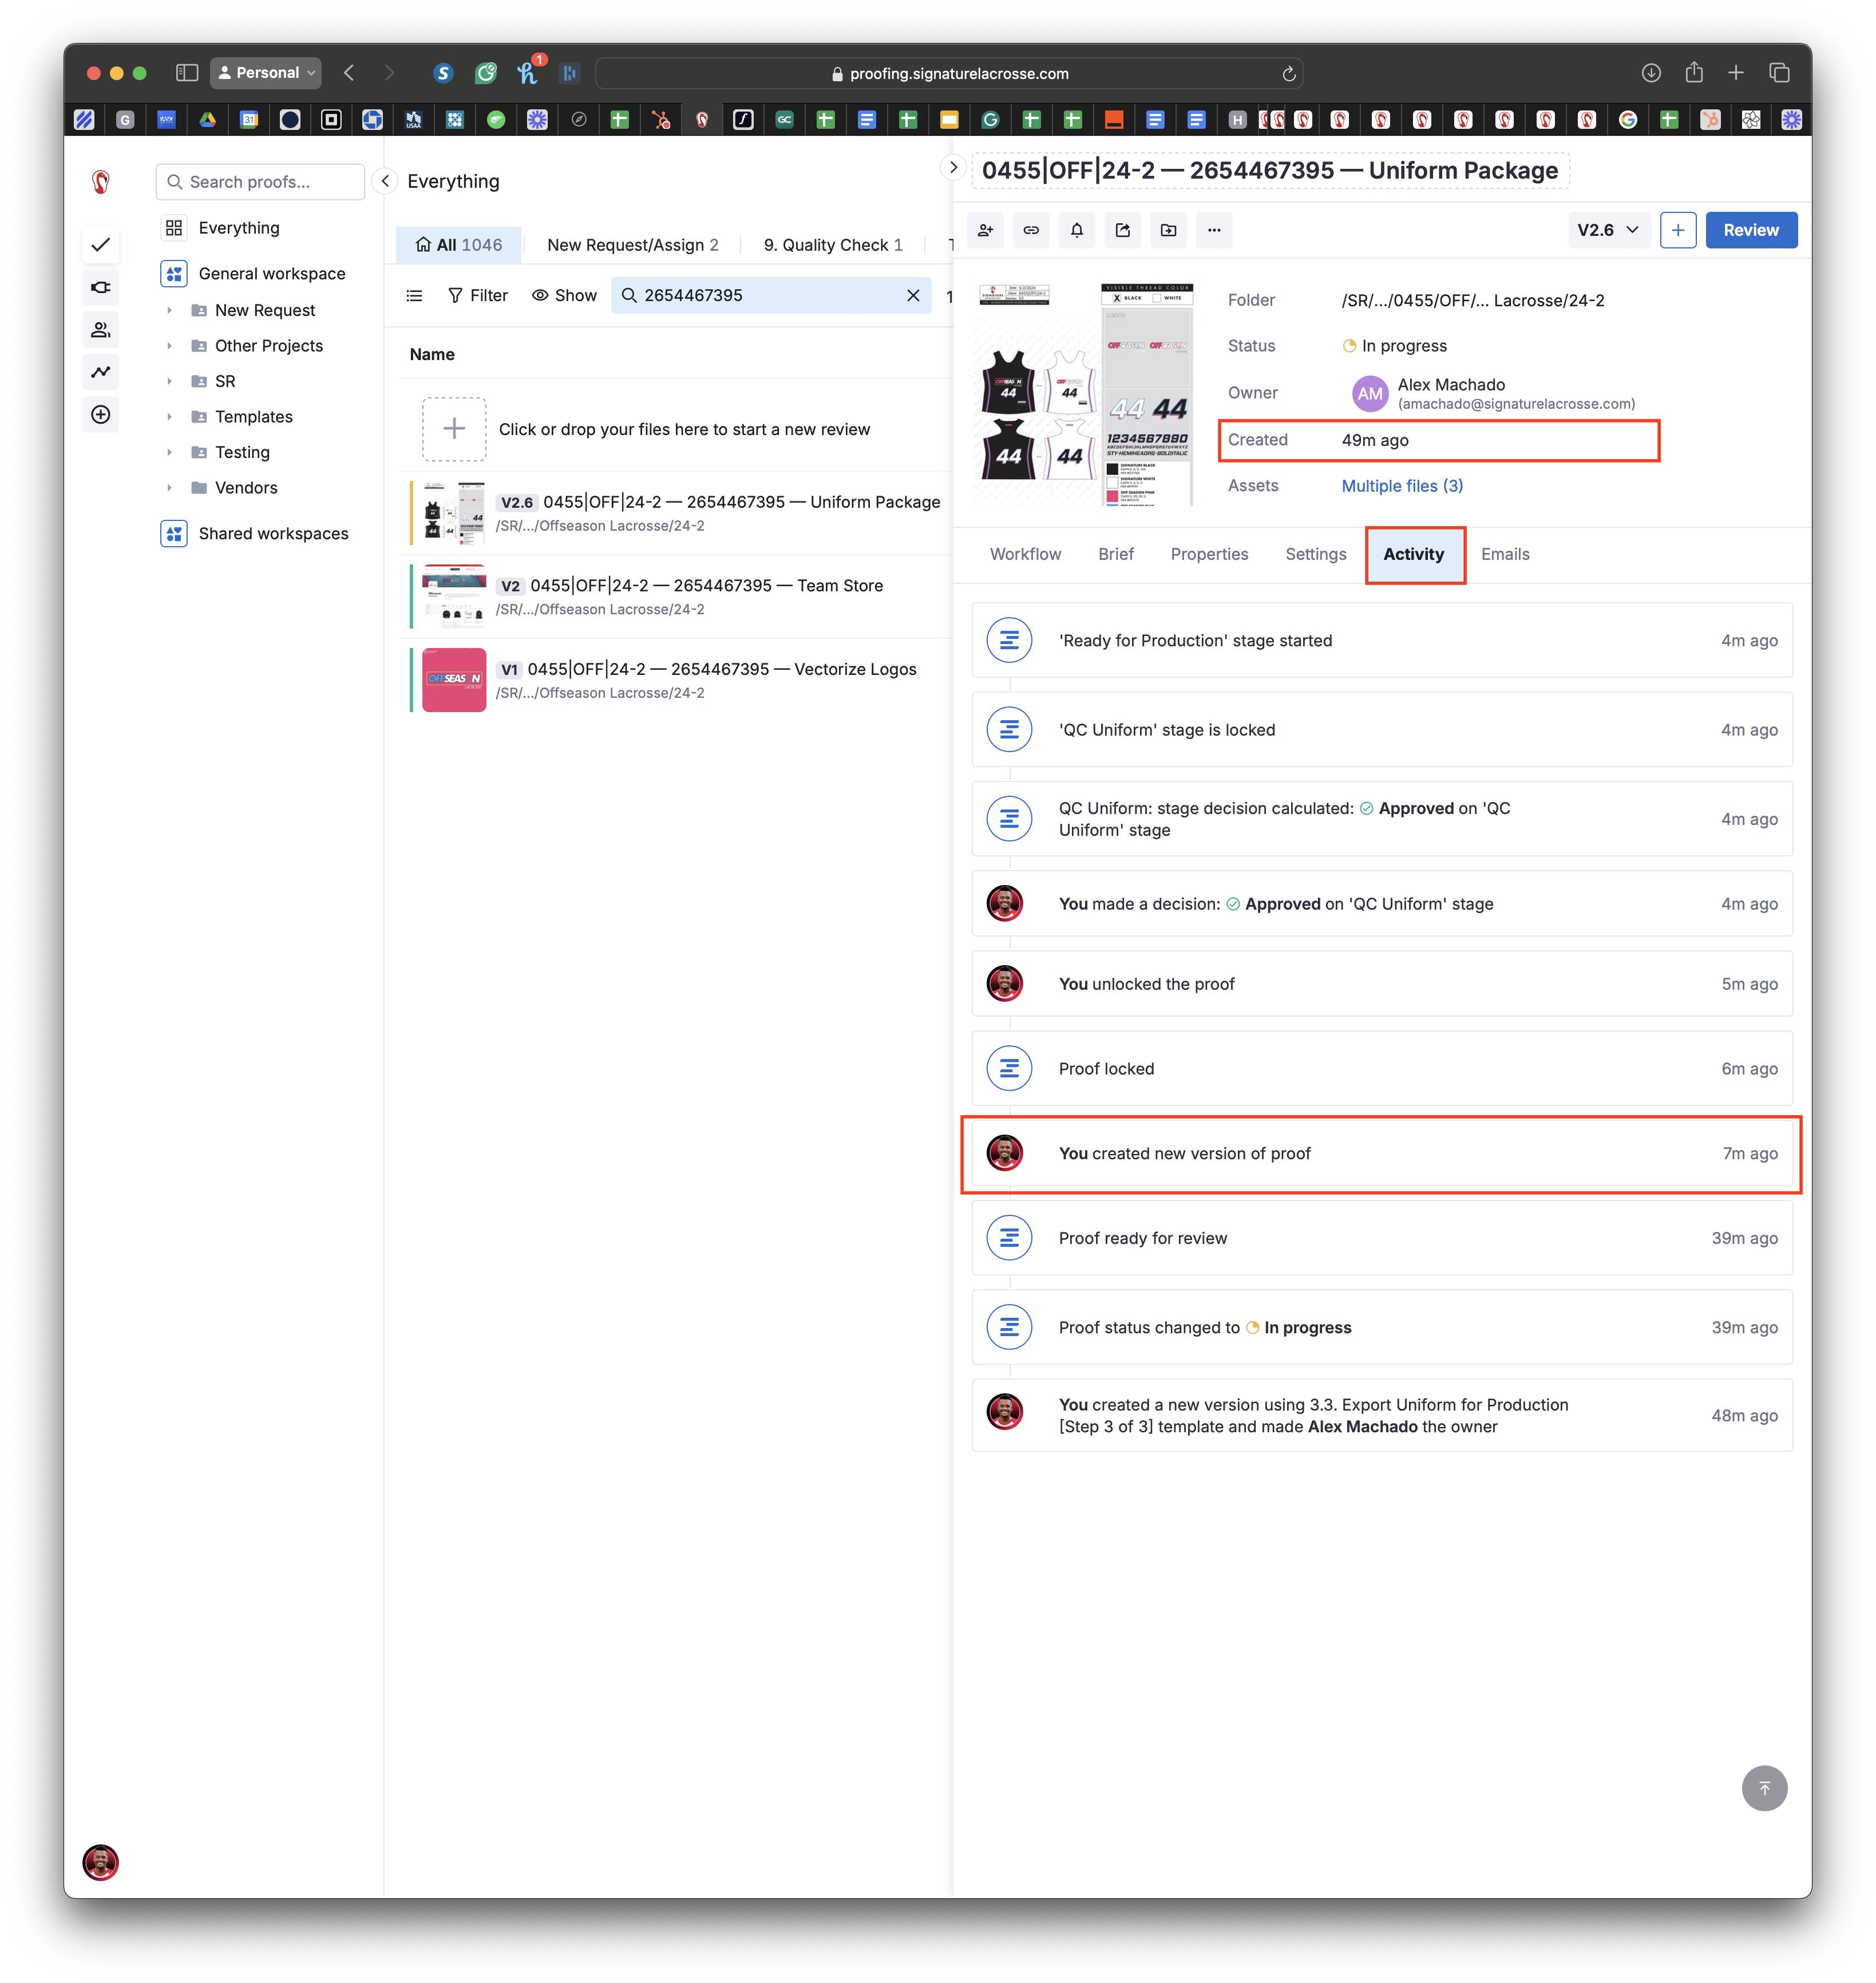Viewport: 1876px width, 1983px height.
Task: Open the more options ellipsis menu
Action: coord(1214,230)
